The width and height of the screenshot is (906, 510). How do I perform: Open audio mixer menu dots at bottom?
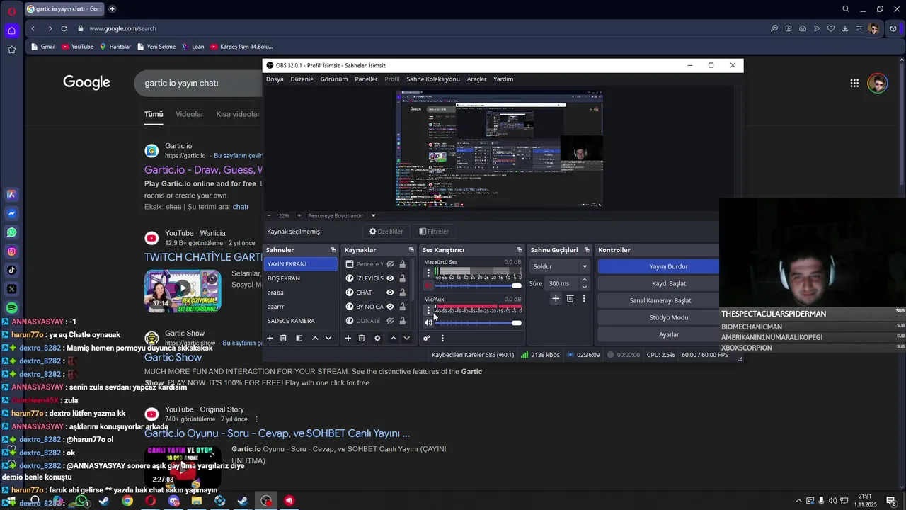[x=442, y=339]
